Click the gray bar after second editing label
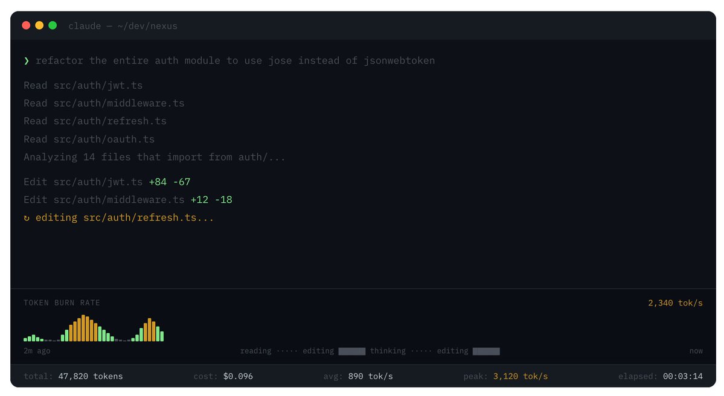Image resolution: width=724 pixels, height=396 pixels. tap(486, 351)
